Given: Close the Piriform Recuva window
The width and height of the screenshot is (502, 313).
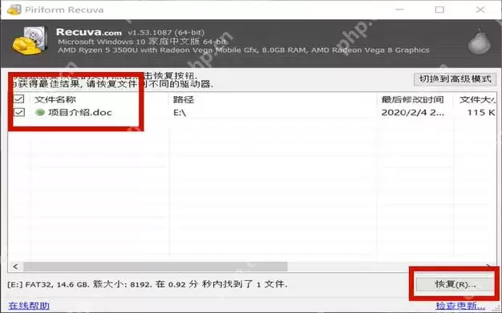Looking at the screenshot, I should coord(480,10).
